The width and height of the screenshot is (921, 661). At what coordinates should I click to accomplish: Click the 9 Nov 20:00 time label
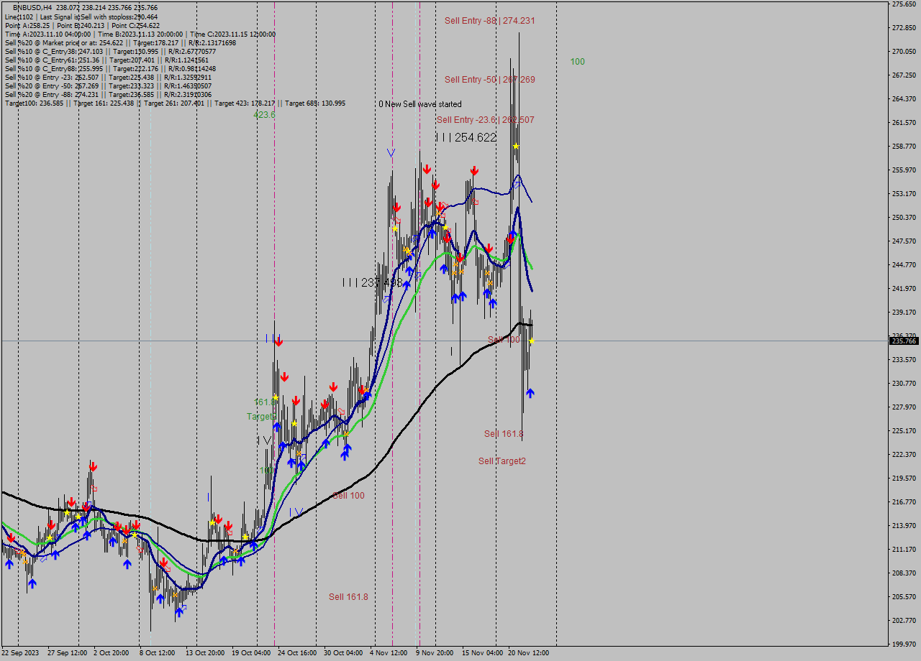(435, 653)
